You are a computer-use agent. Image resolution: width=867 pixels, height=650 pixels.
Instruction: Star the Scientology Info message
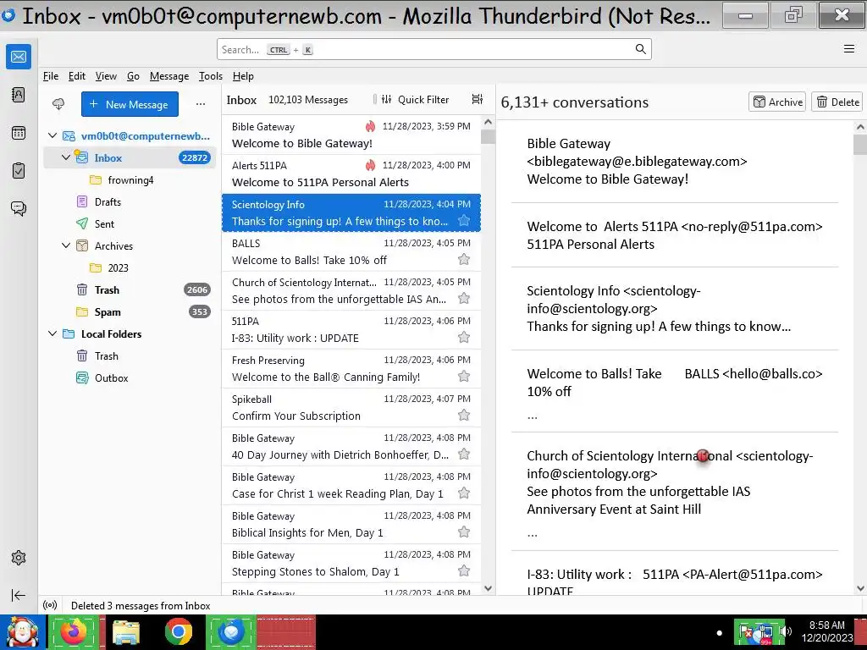pyautogui.click(x=464, y=221)
